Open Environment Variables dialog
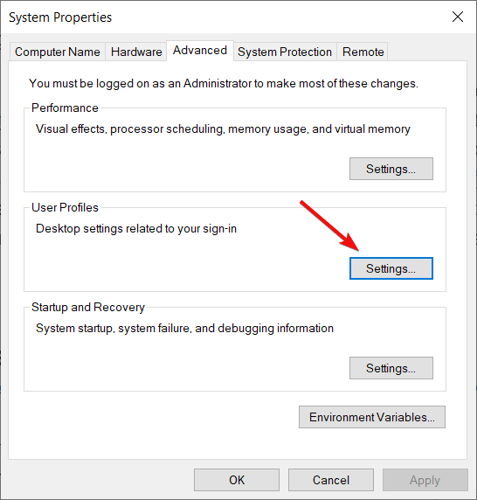 (372, 417)
